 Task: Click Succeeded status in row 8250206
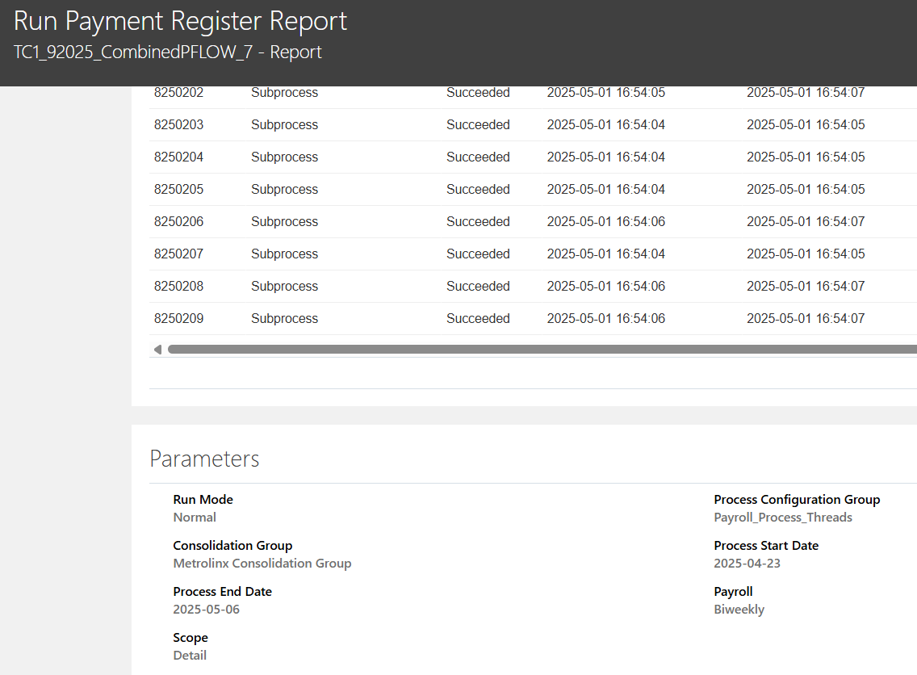479,221
